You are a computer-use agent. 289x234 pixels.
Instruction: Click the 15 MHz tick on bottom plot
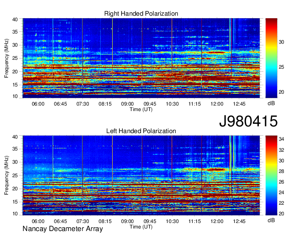[x=15, y=202]
